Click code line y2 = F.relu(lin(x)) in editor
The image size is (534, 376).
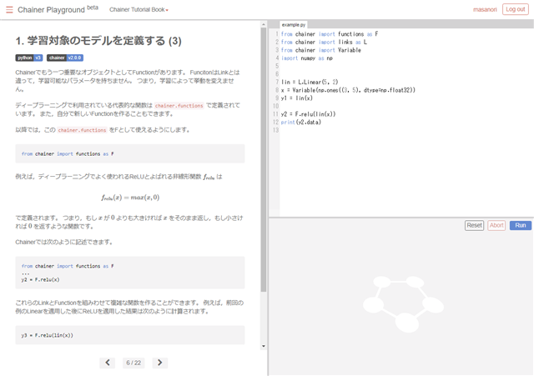[x=308, y=114]
